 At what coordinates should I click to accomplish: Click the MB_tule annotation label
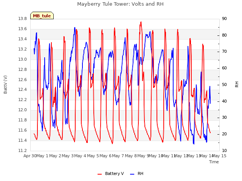(x=42, y=16)
